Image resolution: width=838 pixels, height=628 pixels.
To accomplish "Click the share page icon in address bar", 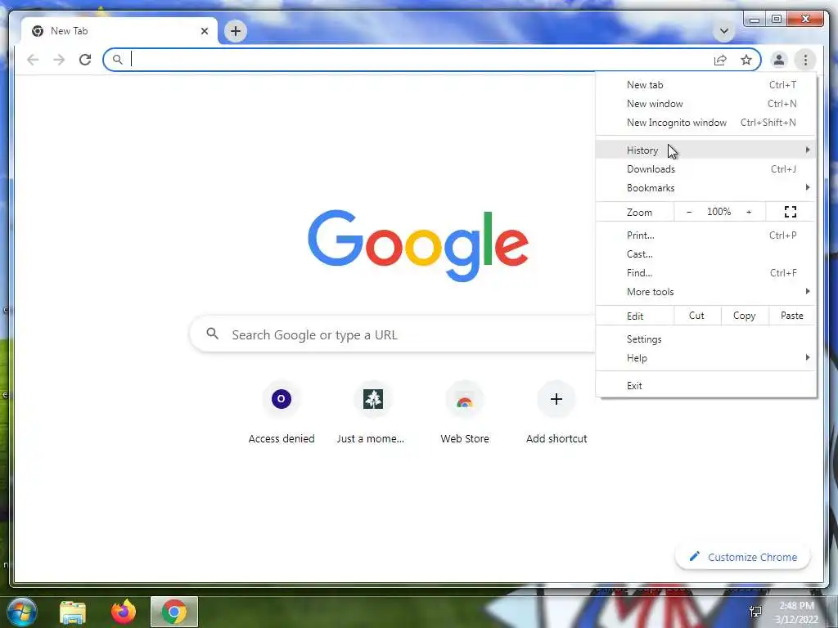I will pos(720,60).
